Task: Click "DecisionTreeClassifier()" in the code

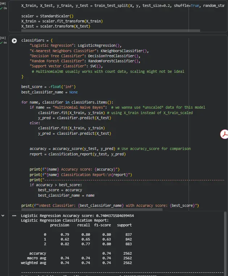Action: (114, 56)
